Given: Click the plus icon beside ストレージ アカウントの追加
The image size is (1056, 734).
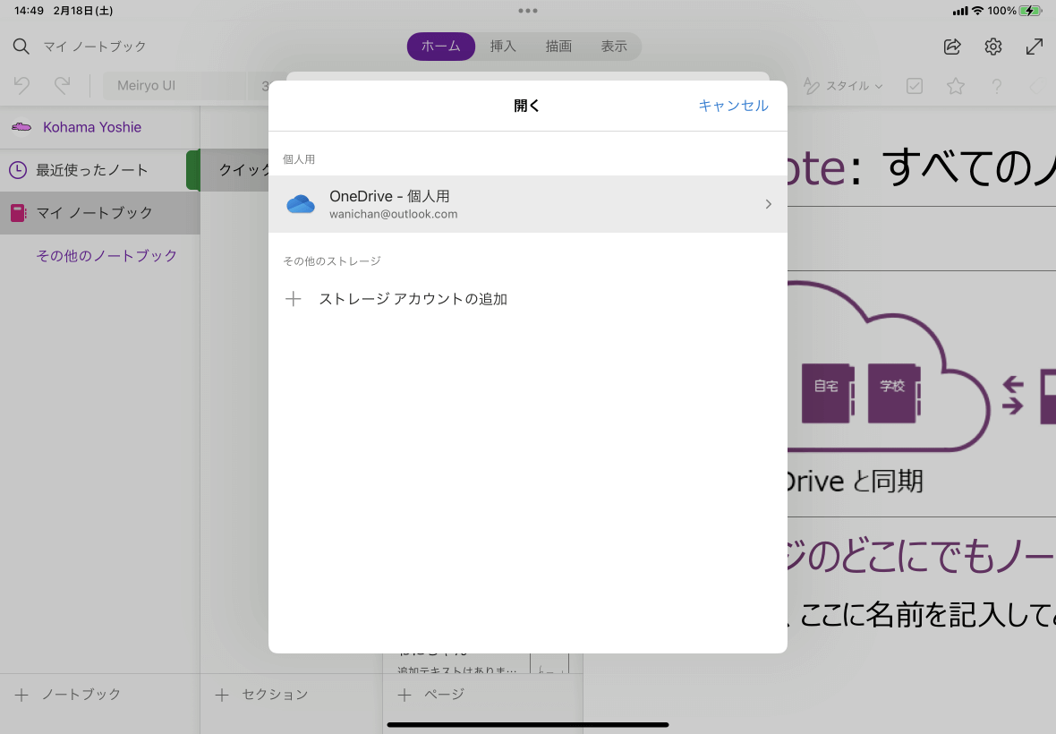Looking at the screenshot, I should (293, 299).
